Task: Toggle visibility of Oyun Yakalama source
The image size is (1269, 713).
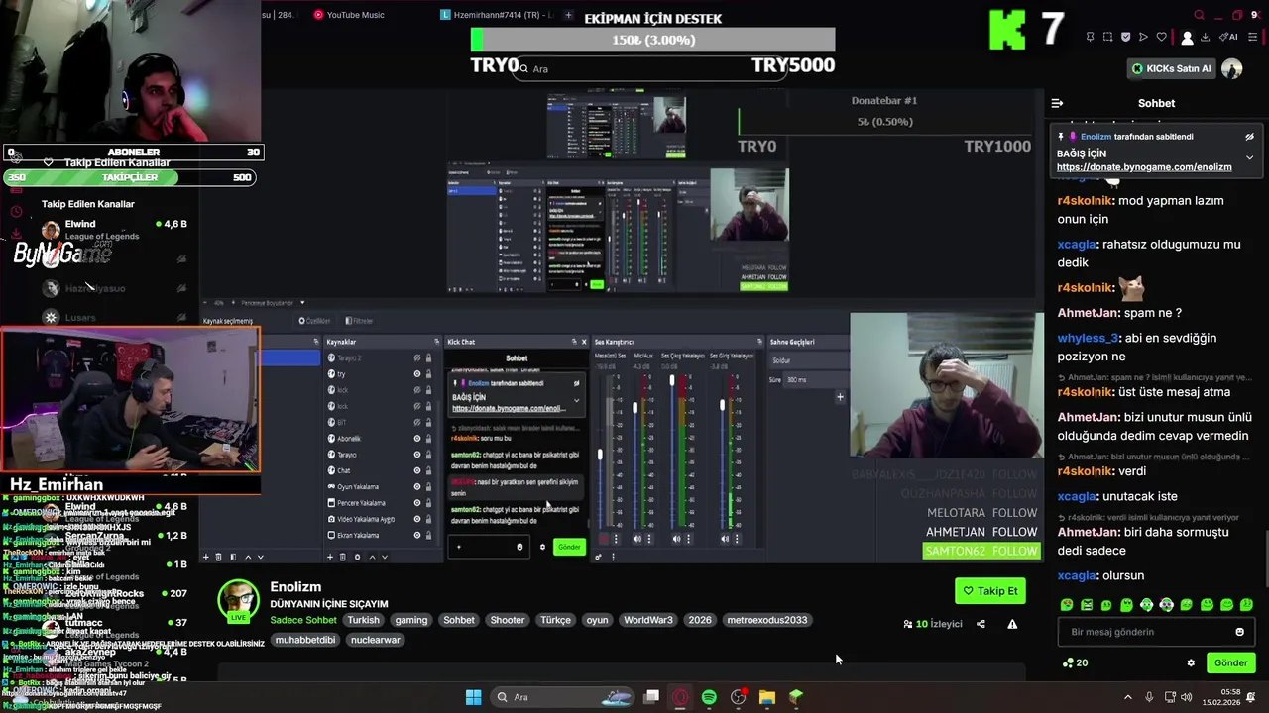Action: click(417, 487)
